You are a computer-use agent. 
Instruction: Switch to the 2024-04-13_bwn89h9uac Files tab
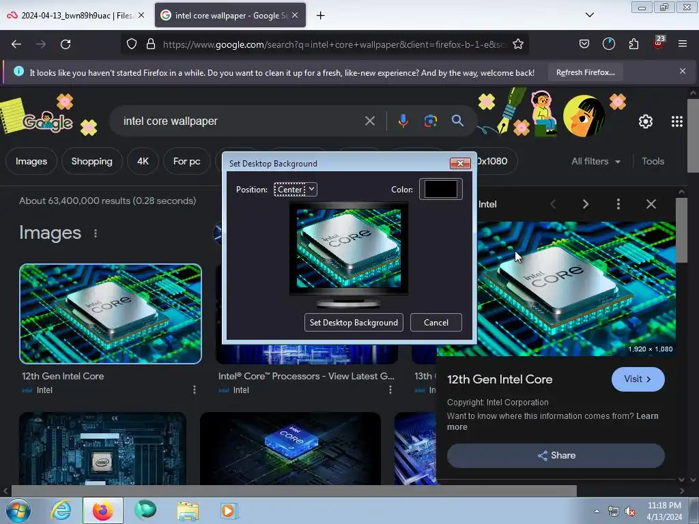(76, 15)
